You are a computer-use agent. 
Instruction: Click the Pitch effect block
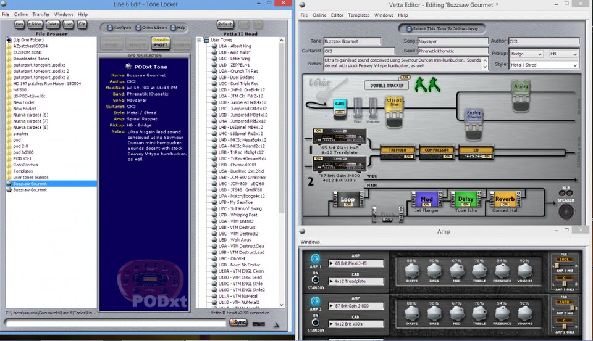tap(387, 215)
